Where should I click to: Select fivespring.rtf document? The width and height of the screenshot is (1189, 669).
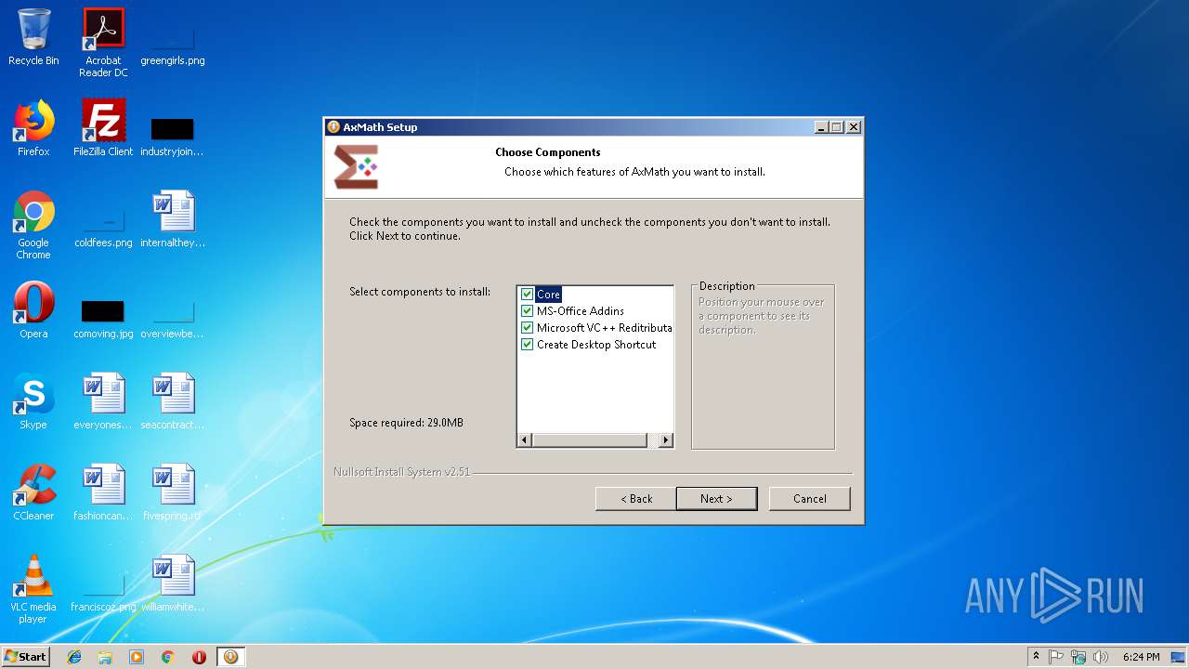173,492
